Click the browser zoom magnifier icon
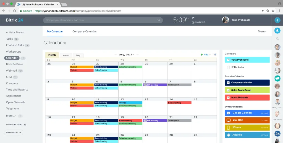This screenshot has width=283, height=143. click(x=268, y=11)
